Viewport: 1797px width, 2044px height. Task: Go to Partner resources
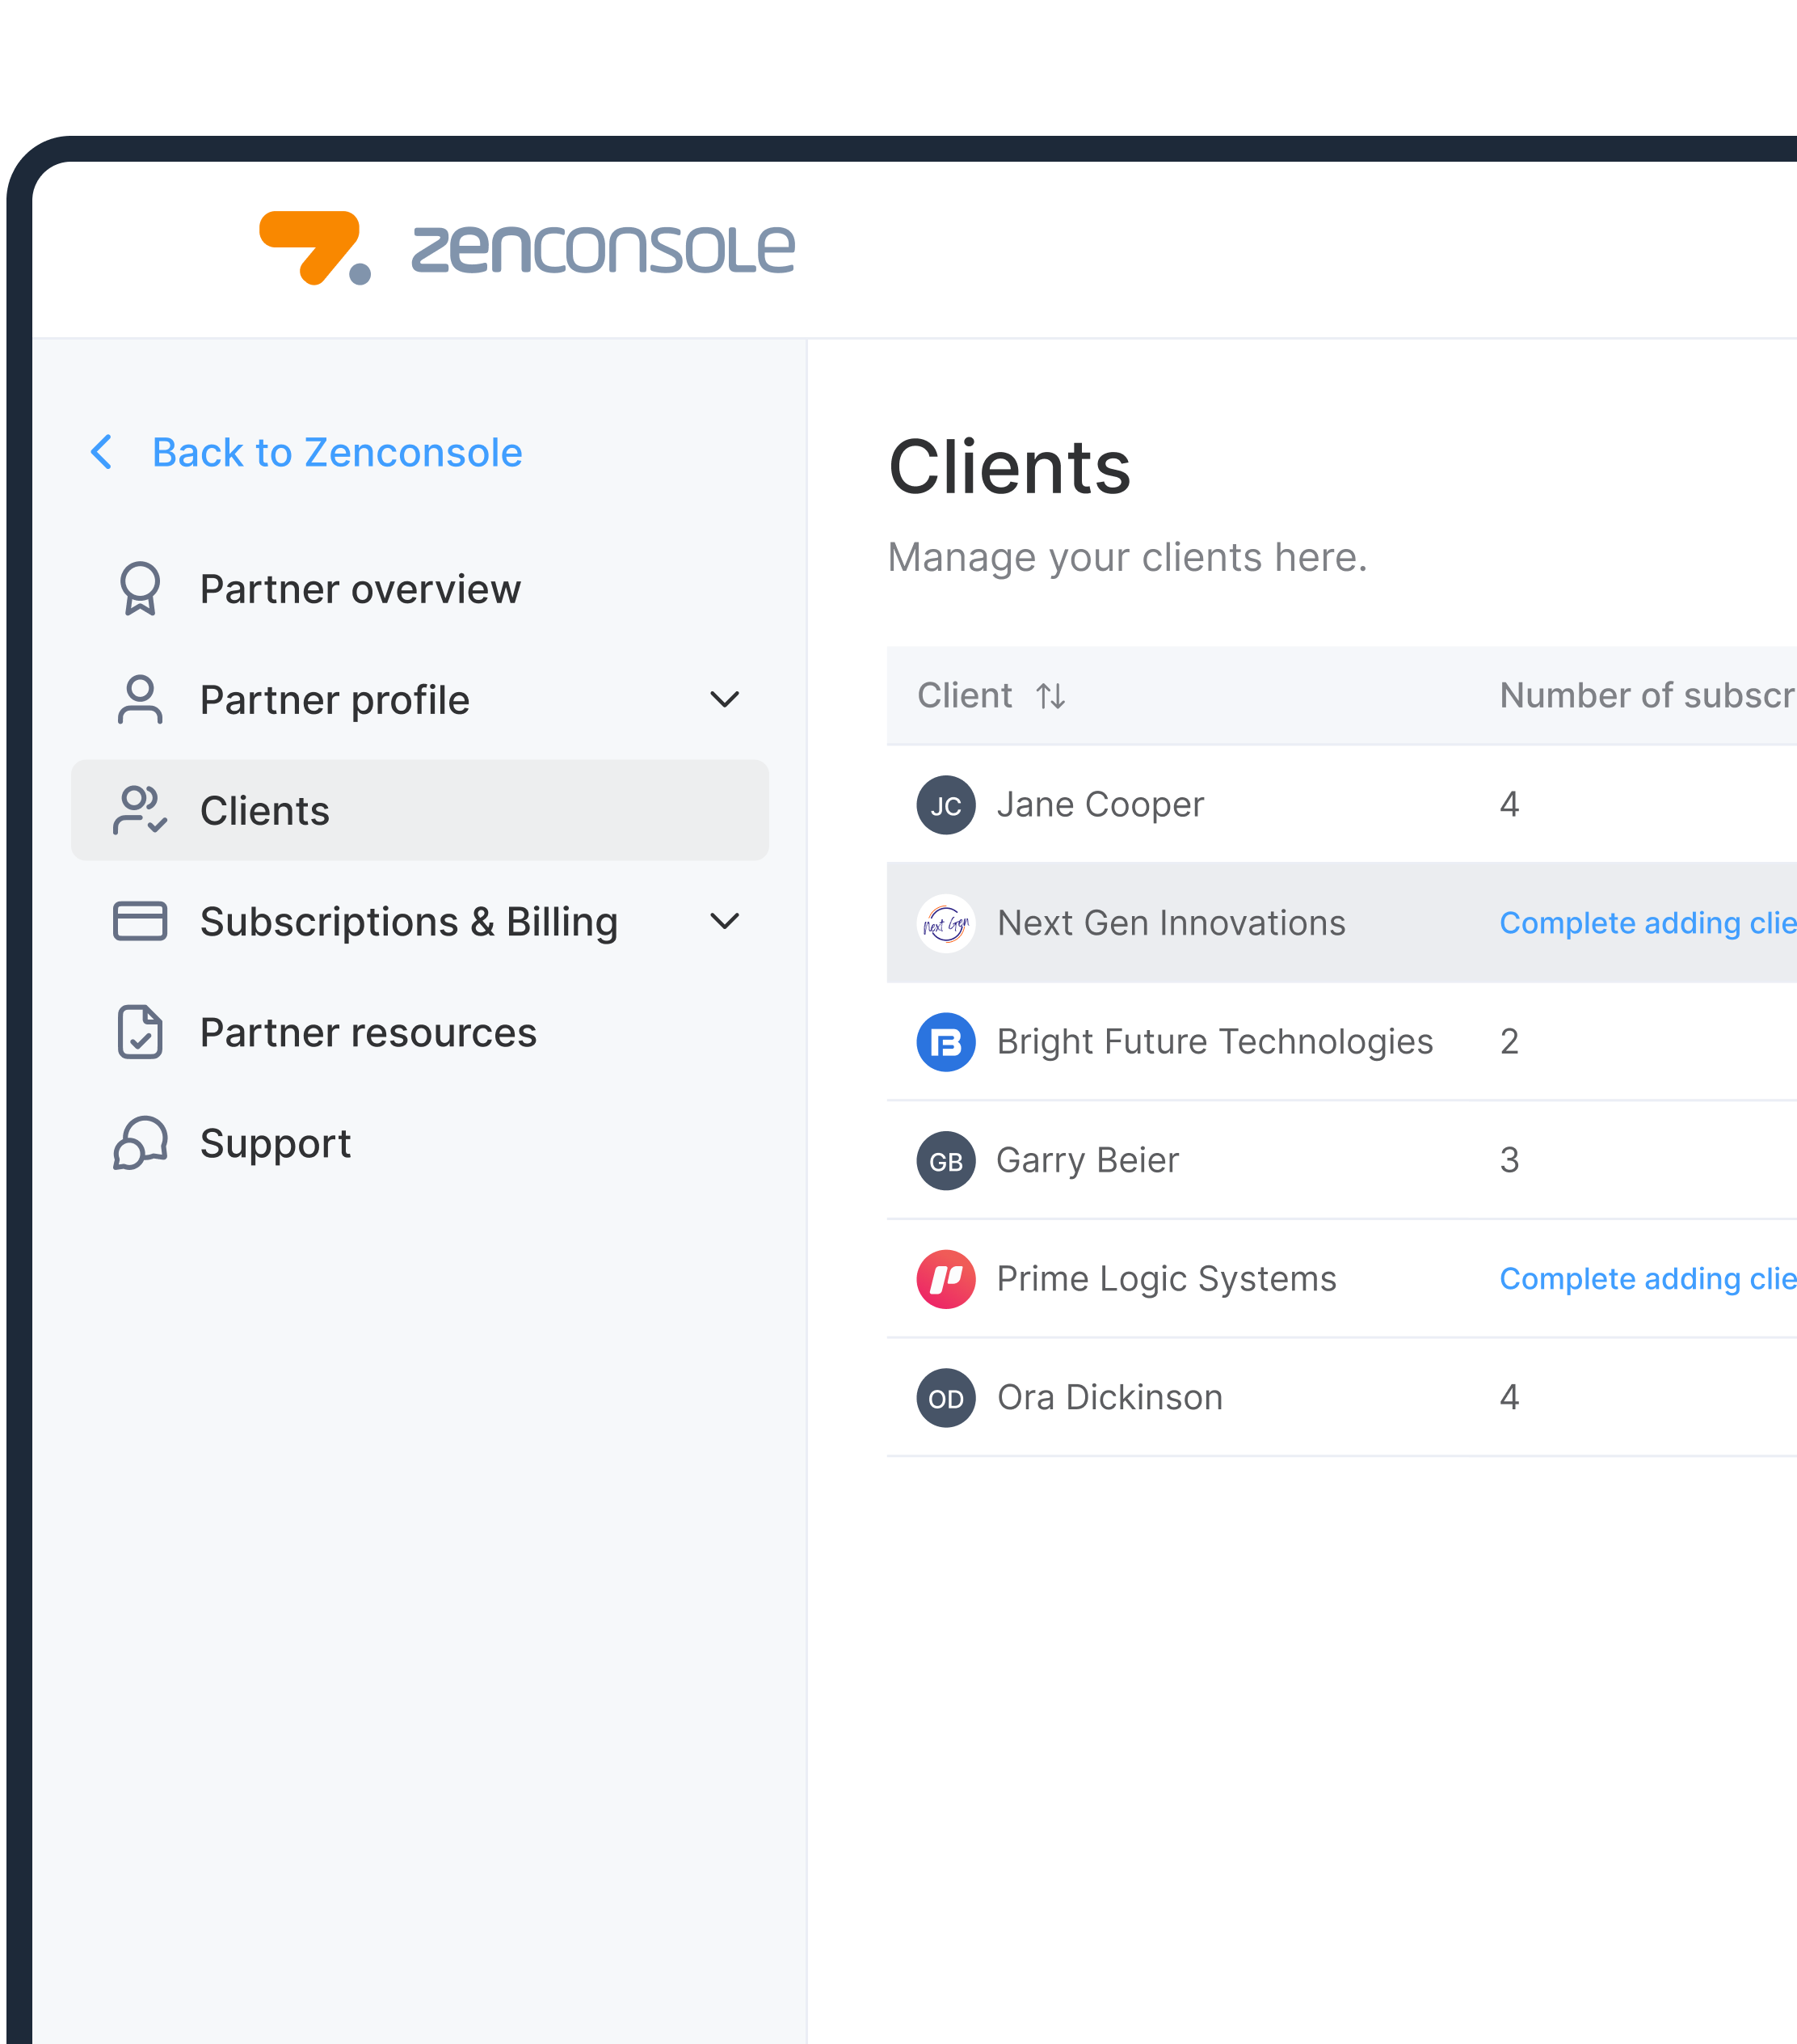420,1032
